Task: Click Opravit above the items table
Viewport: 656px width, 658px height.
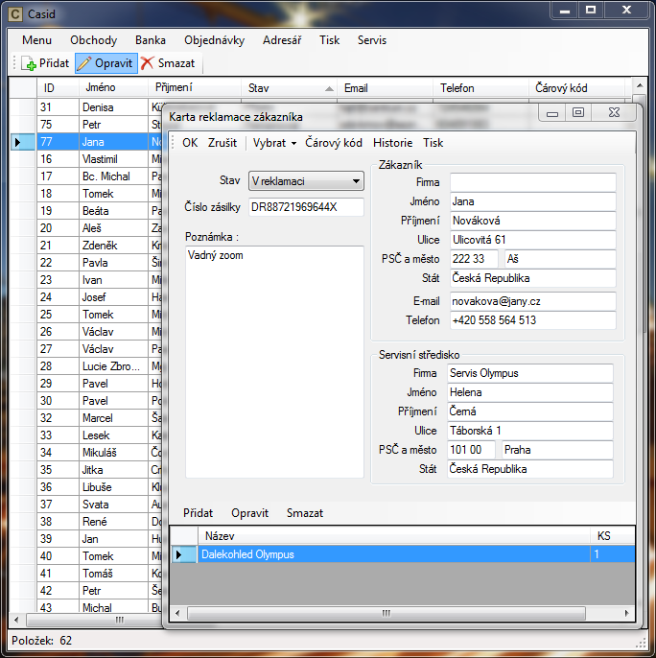Action: 249,513
